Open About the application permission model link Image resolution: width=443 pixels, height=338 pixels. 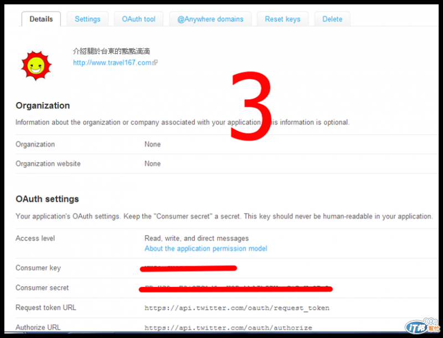click(205, 248)
